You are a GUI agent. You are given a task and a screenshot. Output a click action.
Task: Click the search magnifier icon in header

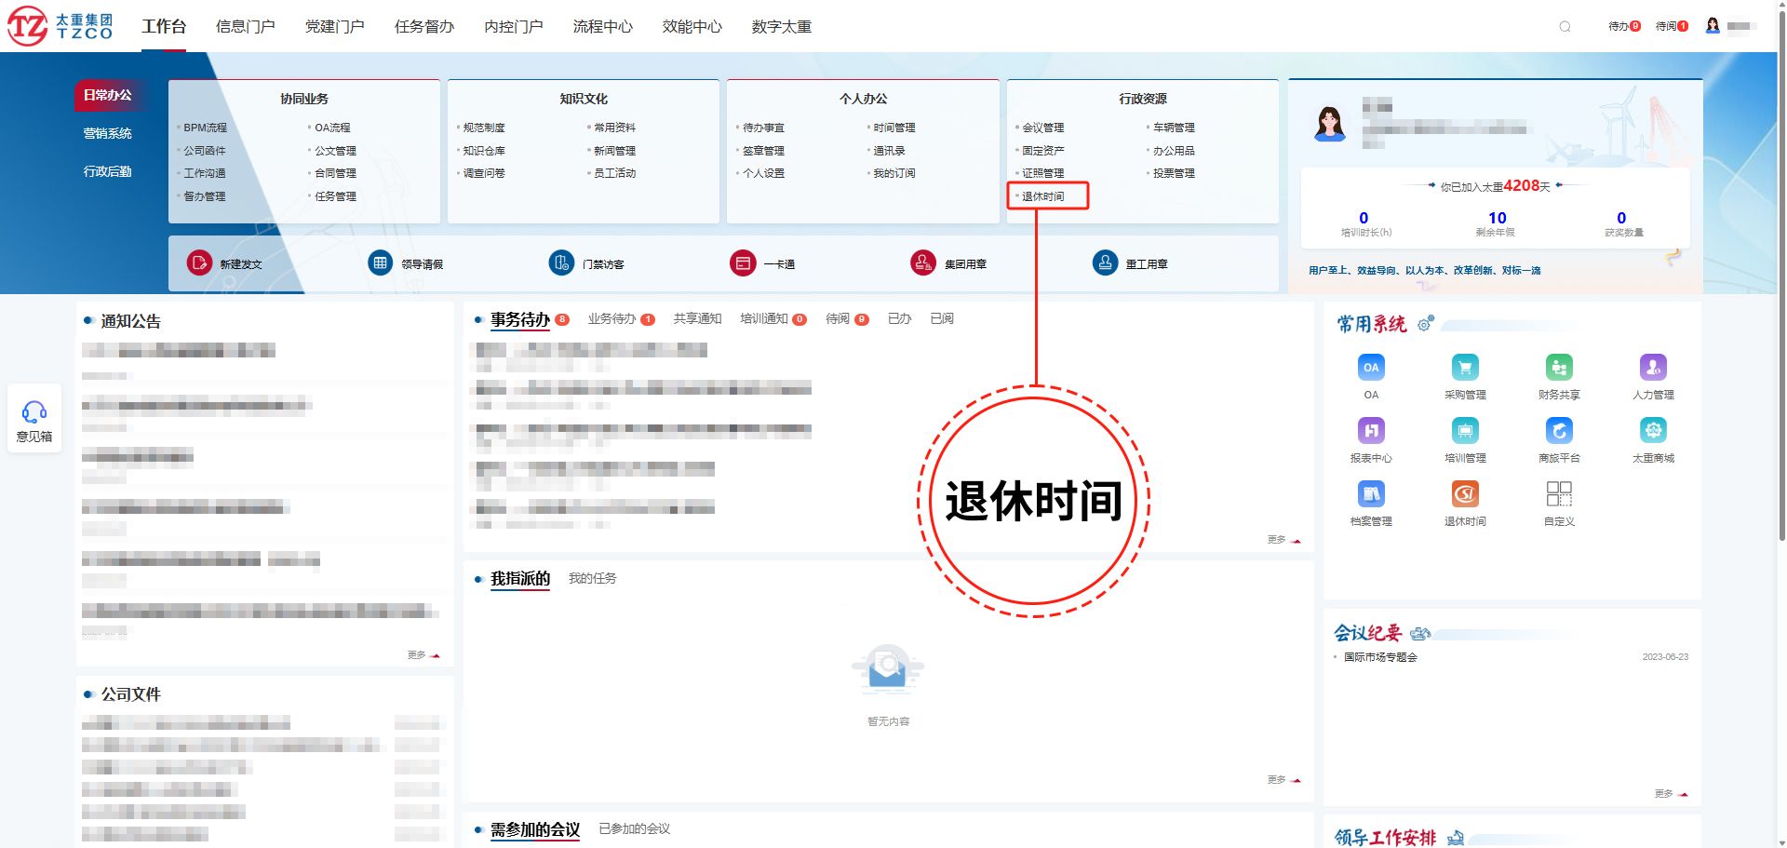pyautogui.click(x=1565, y=27)
